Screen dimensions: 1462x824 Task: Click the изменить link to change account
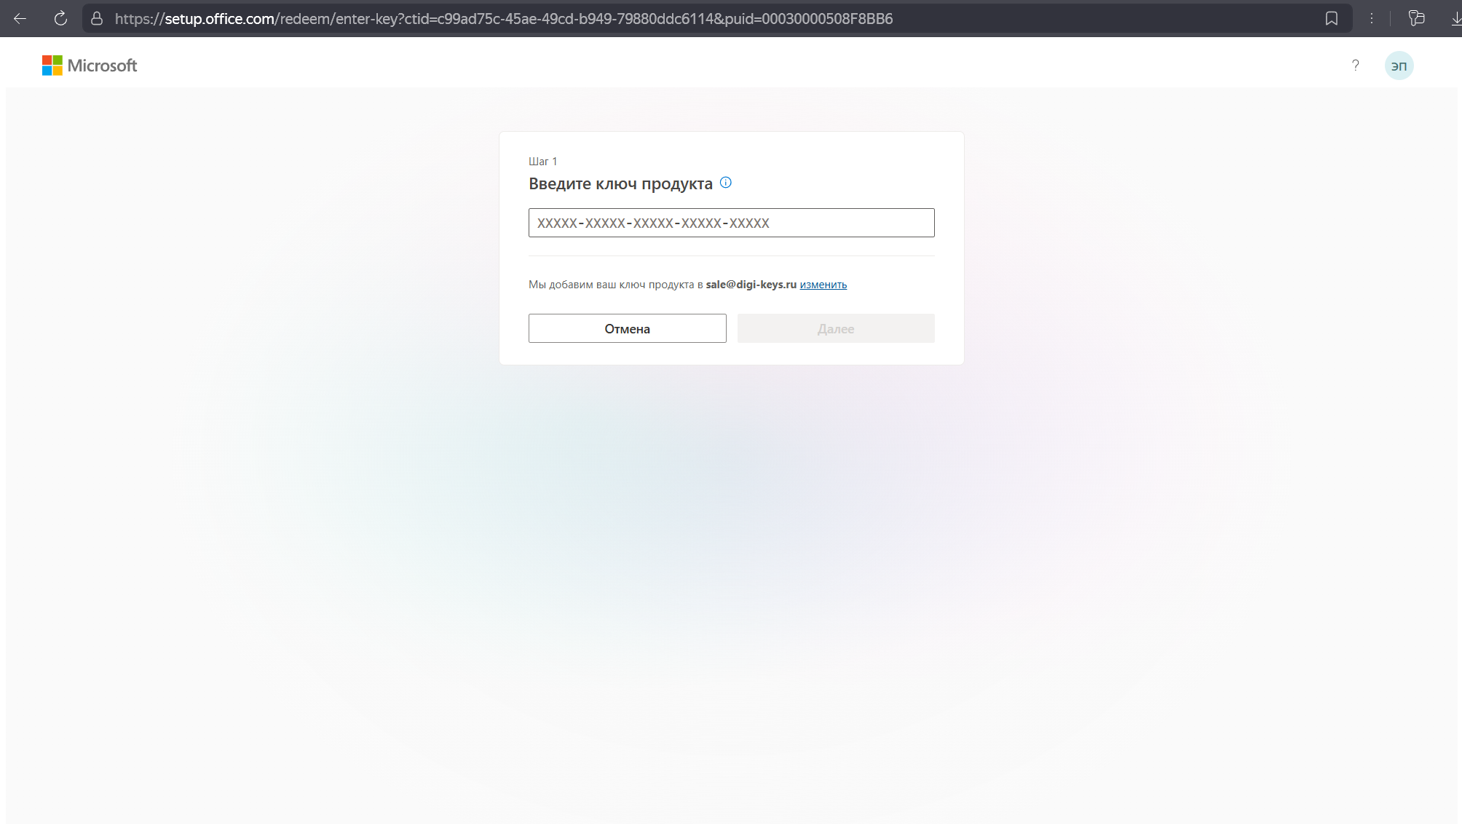click(823, 285)
